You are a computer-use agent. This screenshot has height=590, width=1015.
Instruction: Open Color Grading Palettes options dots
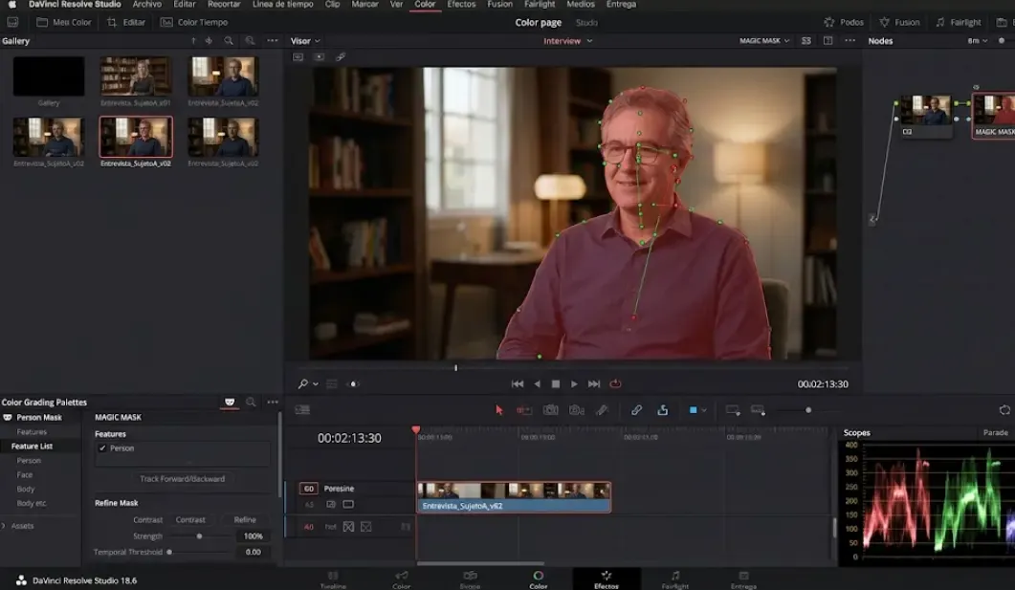[273, 402]
